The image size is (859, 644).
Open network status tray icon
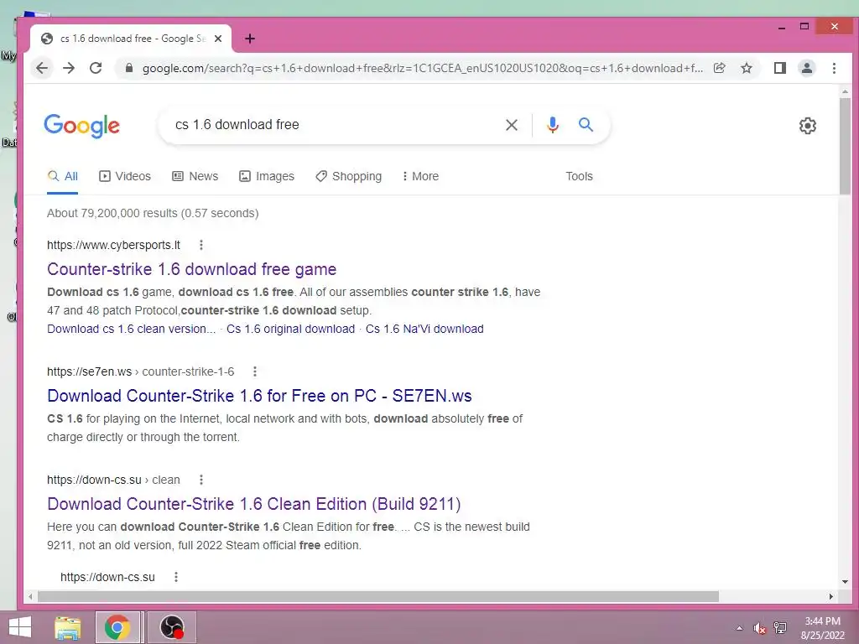pos(779,628)
